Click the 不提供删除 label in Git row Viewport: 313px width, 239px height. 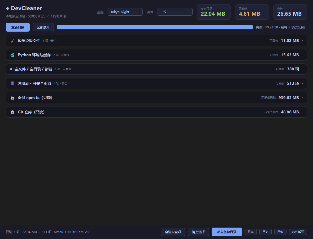coord(271,112)
